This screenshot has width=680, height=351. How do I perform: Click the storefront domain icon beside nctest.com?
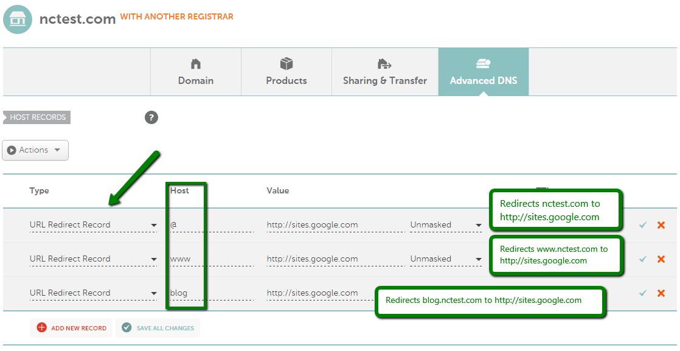pos(18,19)
